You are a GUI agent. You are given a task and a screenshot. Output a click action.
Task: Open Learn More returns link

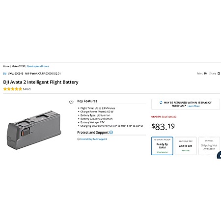coord(193,106)
